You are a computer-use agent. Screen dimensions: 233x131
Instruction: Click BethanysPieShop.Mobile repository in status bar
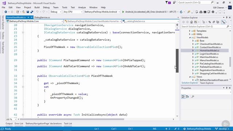197,129
